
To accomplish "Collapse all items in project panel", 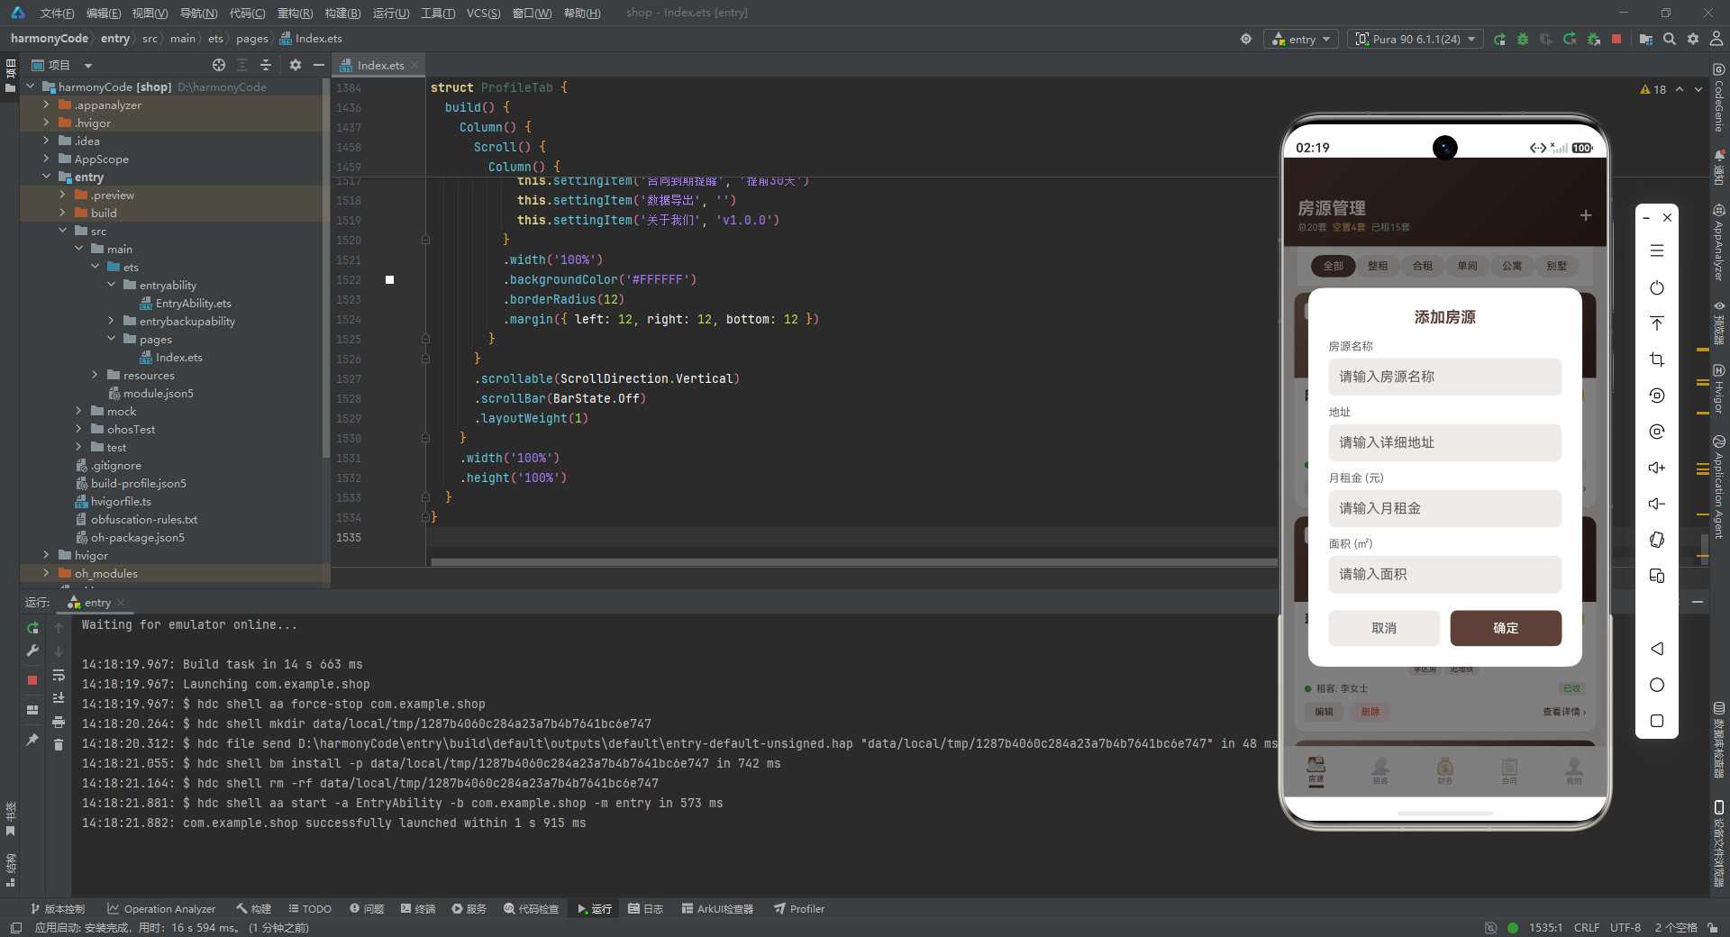I will pyautogui.click(x=266, y=65).
